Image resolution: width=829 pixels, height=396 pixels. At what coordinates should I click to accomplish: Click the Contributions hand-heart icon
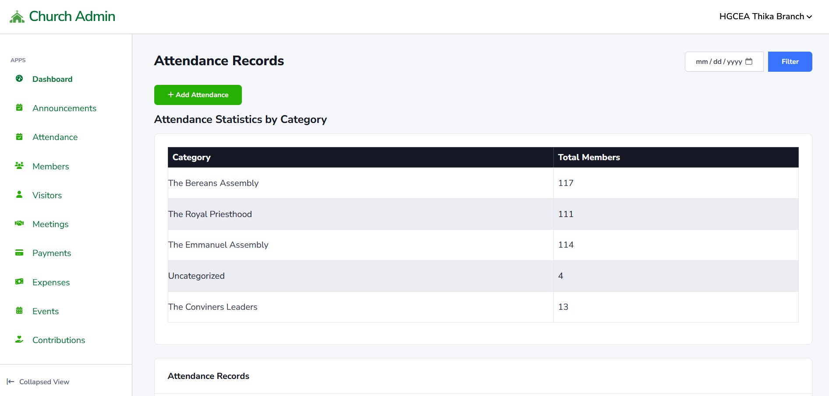19,340
